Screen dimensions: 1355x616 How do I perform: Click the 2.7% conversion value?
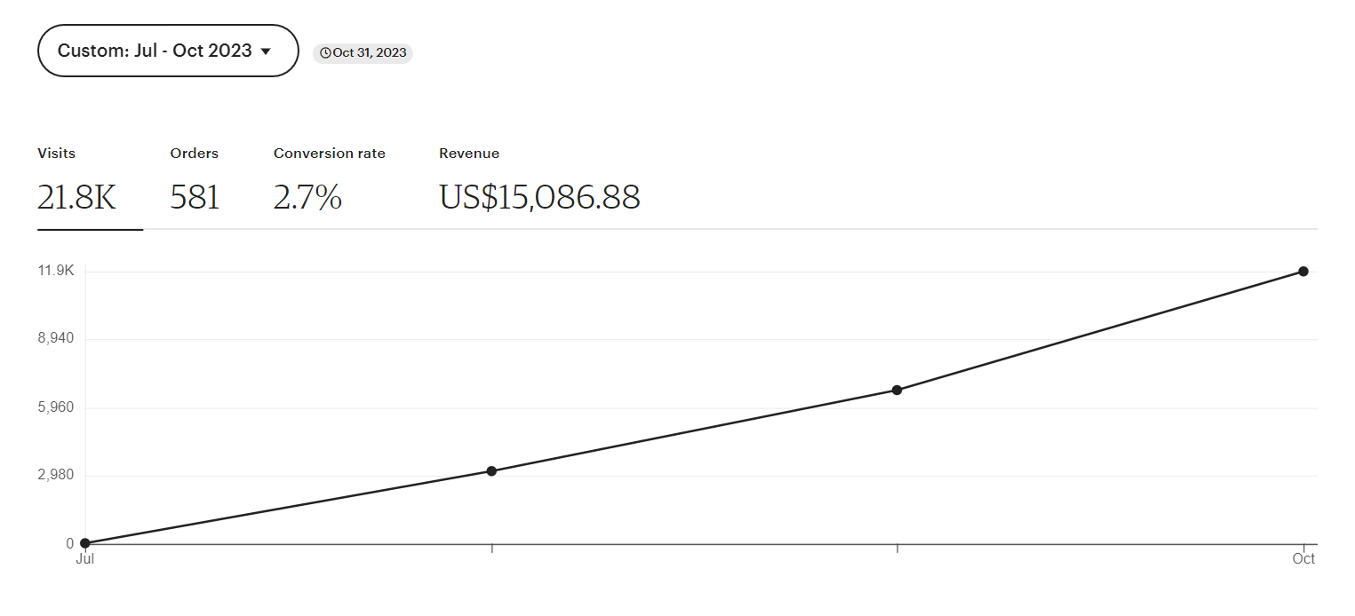coord(307,197)
